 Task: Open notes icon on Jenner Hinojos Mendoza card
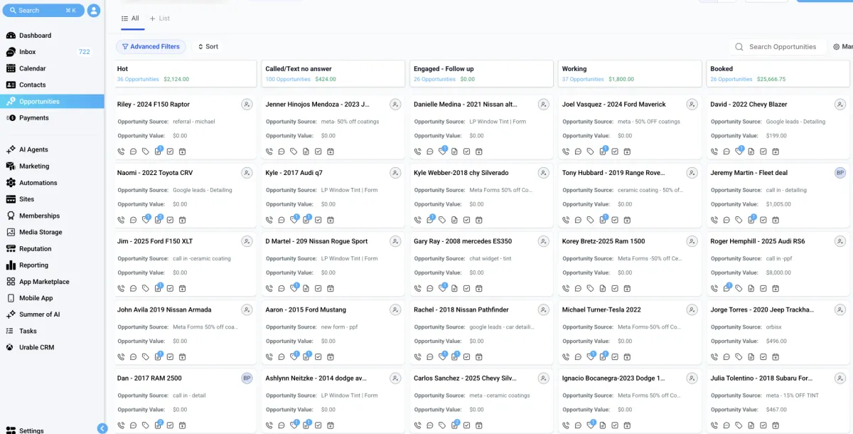(x=306, y=152)
